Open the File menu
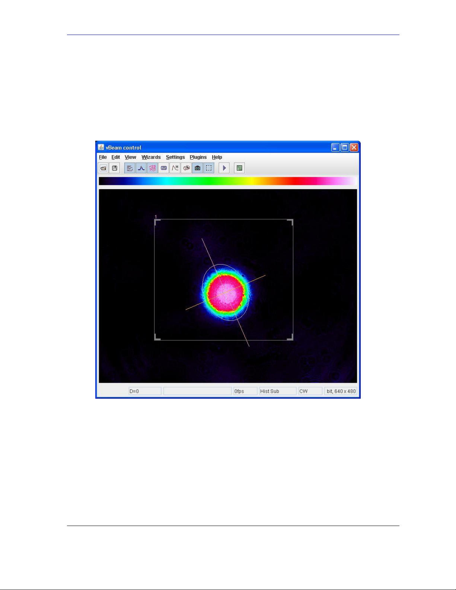Screen dimensions: 456x590 point(103,157)
